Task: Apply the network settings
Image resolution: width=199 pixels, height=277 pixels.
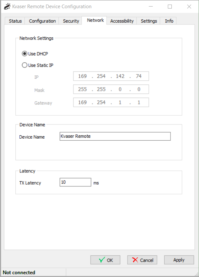Action: [x=179, y=260]
